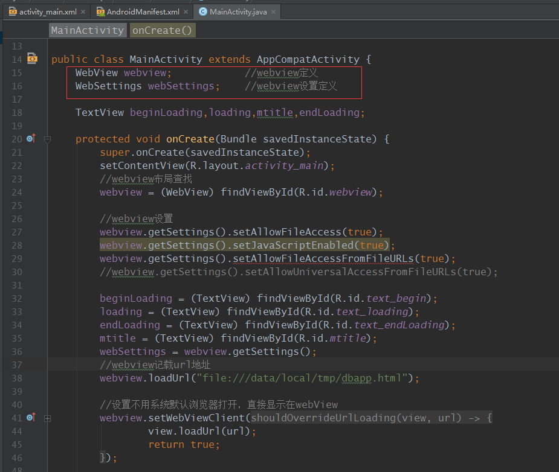Collapse onCreate method using the fold arrow
Screen dimensions: 559x472
click(x=47, y=139)
